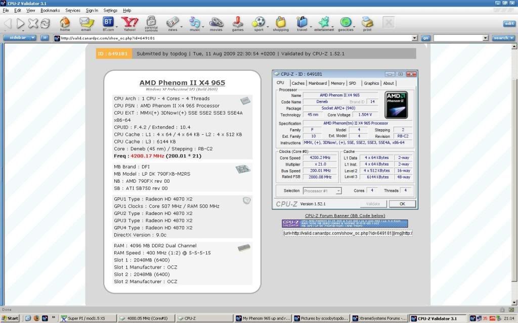Screen dimensions: 518x323
Task: Open the music toolbar icon
Action: tap(195, 24)
